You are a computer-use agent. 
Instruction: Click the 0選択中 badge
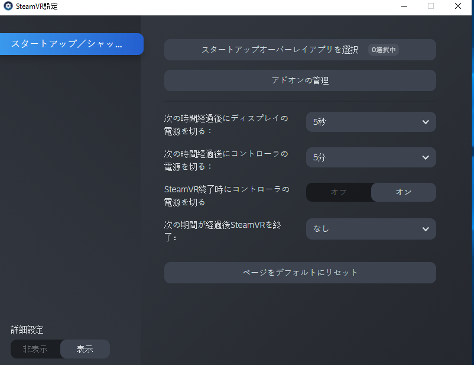384,50
